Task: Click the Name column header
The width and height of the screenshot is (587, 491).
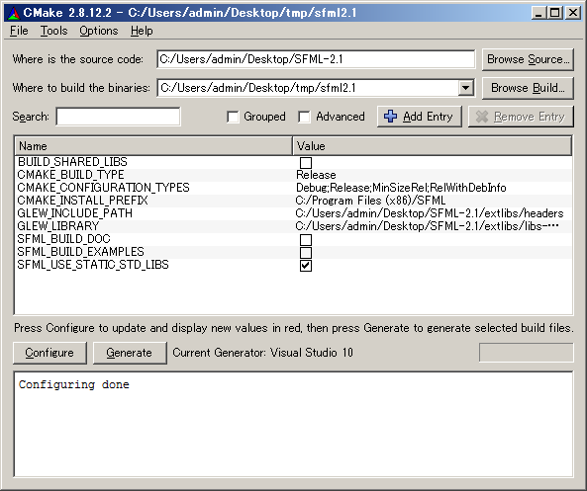Action: coord(153,146)
